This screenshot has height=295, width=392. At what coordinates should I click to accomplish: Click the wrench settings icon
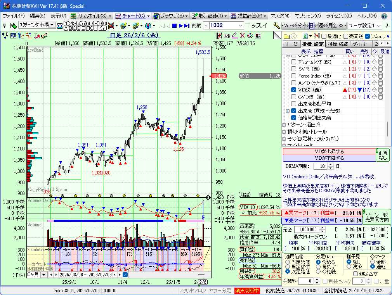coord(276,26)
